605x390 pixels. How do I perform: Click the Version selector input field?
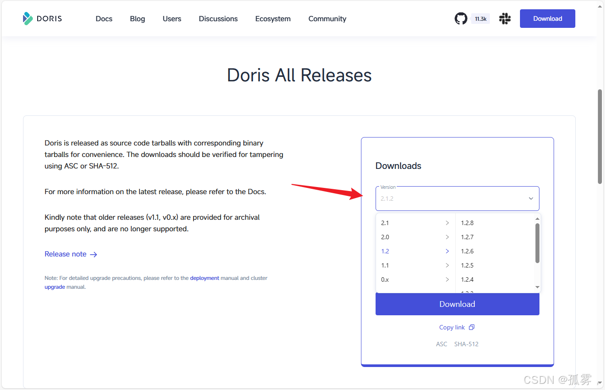pos(457,199)
